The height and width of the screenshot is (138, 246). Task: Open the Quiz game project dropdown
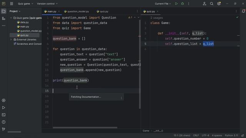click(25, 3)
